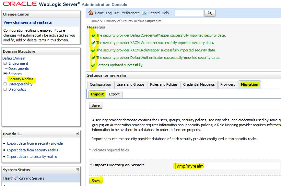Click the XACMLAuthorizer success message

[155, 43]
